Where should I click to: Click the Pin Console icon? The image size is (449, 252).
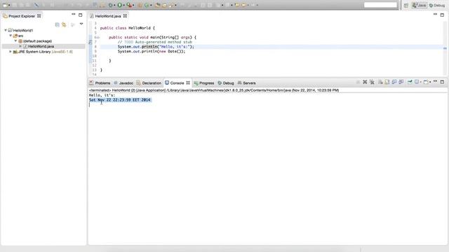click(x=410, y=82)
